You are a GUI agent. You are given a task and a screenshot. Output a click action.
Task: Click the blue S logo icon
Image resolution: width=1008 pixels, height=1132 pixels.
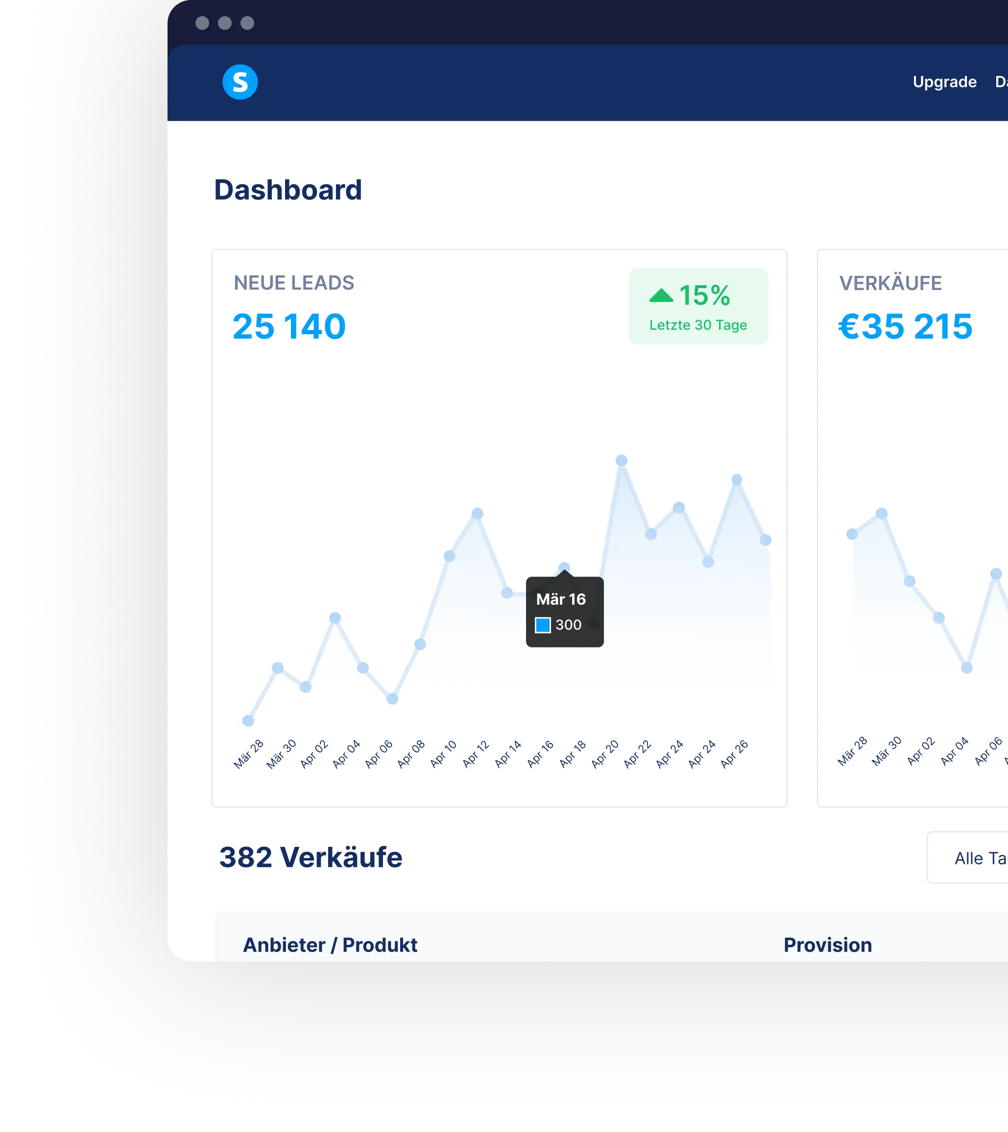coord(240,82)
